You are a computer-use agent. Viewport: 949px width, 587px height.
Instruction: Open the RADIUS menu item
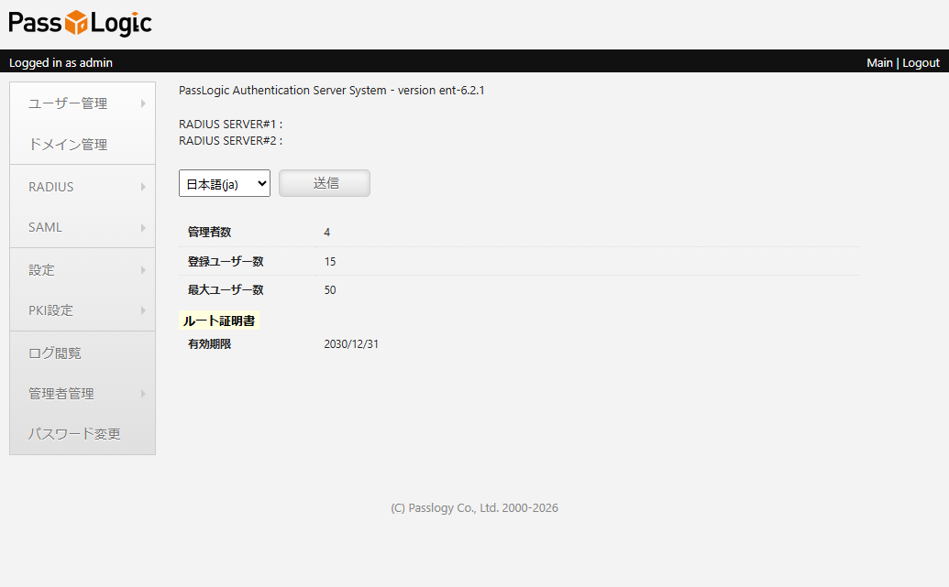click(x=83, y=187)
